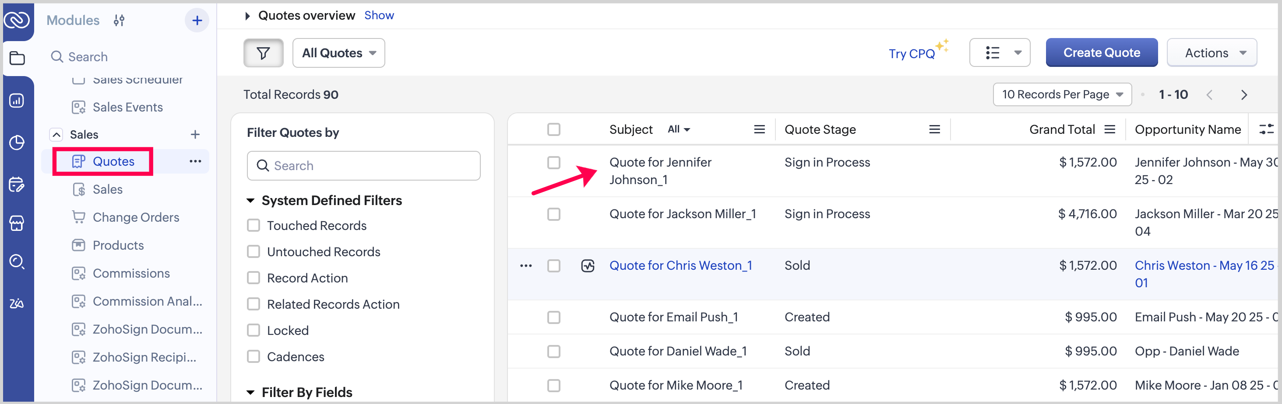This screenshot has width=1282, height=404.
Task: Check the Locked filter option
Action: [x=254, y=331]
